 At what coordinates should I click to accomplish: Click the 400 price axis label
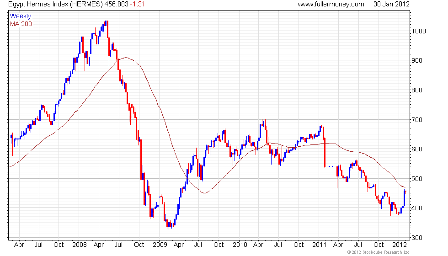417,208
